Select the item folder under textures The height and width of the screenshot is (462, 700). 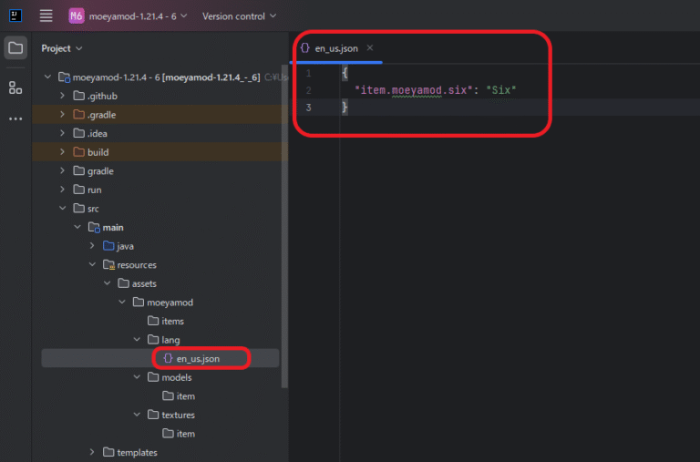click(x=179, y=434)
